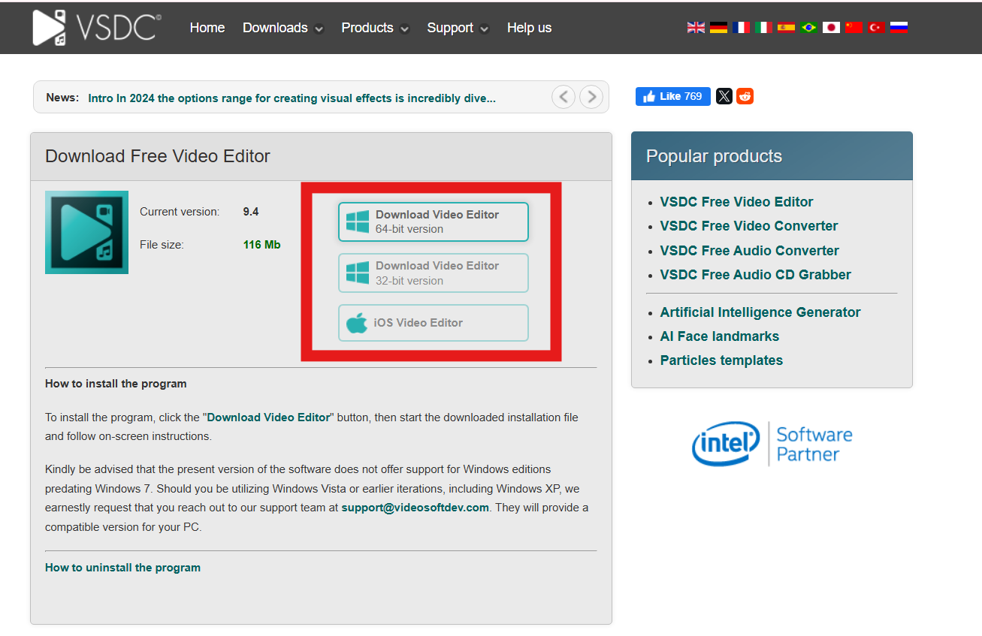Image resolution: width=982 pixels, height=636 pixels.
Task: Share on X using the X icon
Action: pos(724,96)
